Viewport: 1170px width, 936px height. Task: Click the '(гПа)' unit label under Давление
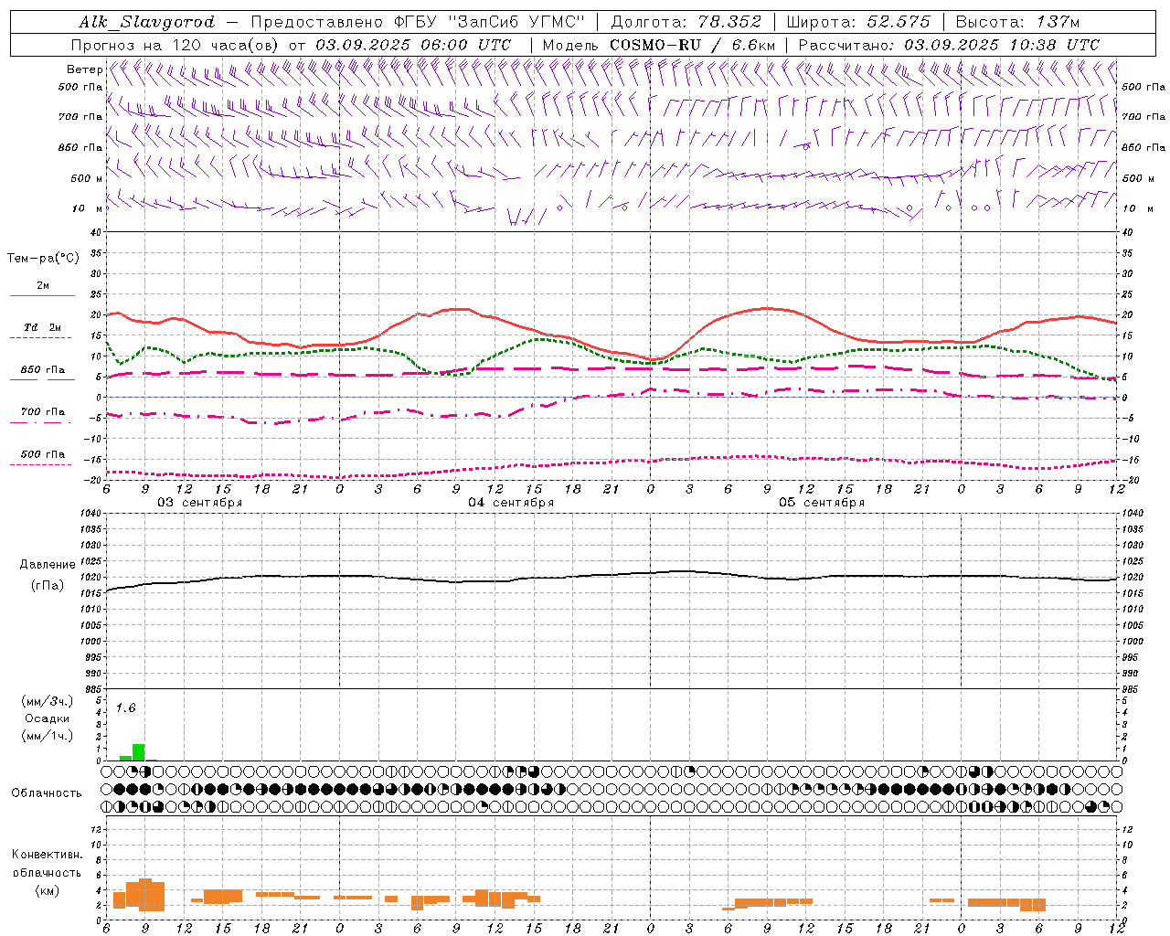point(47,585)
